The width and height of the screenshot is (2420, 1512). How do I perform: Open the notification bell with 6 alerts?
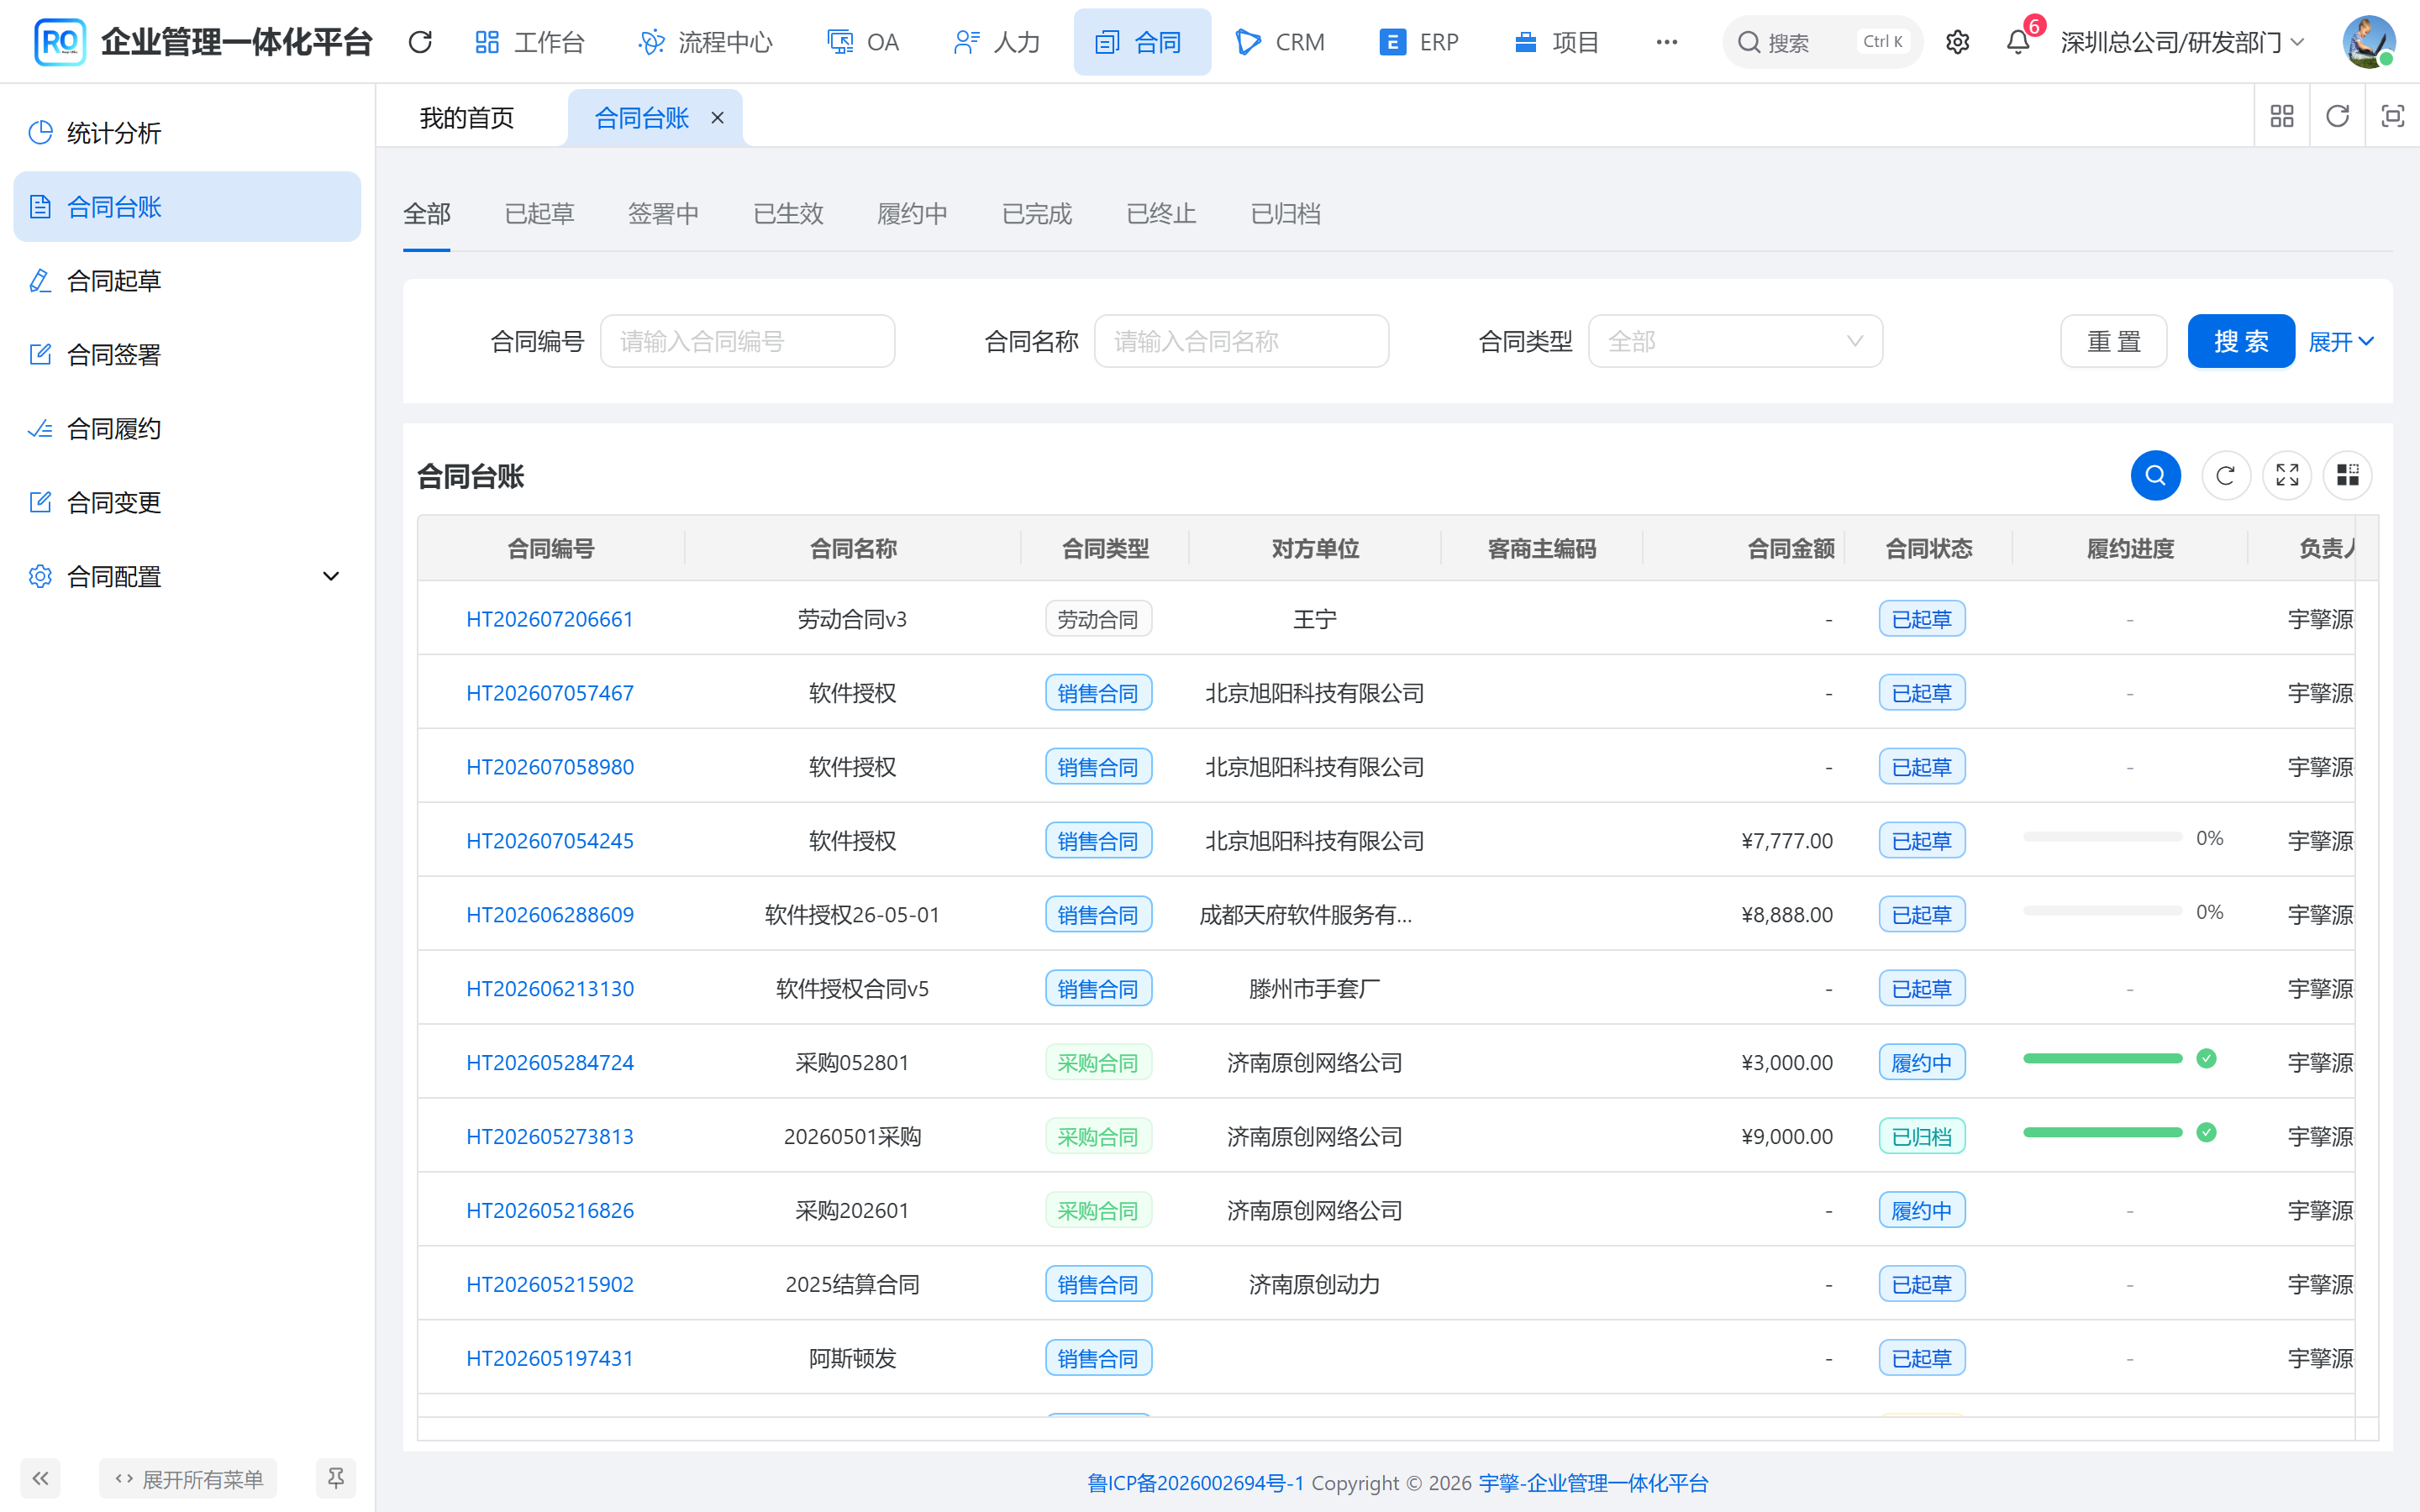(x=2018, y=42)
